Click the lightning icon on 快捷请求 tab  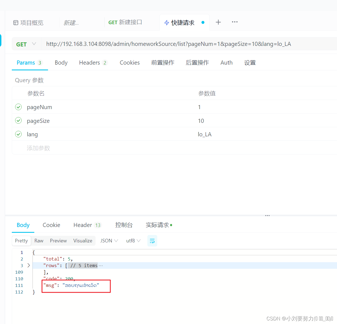pos(167,23)
